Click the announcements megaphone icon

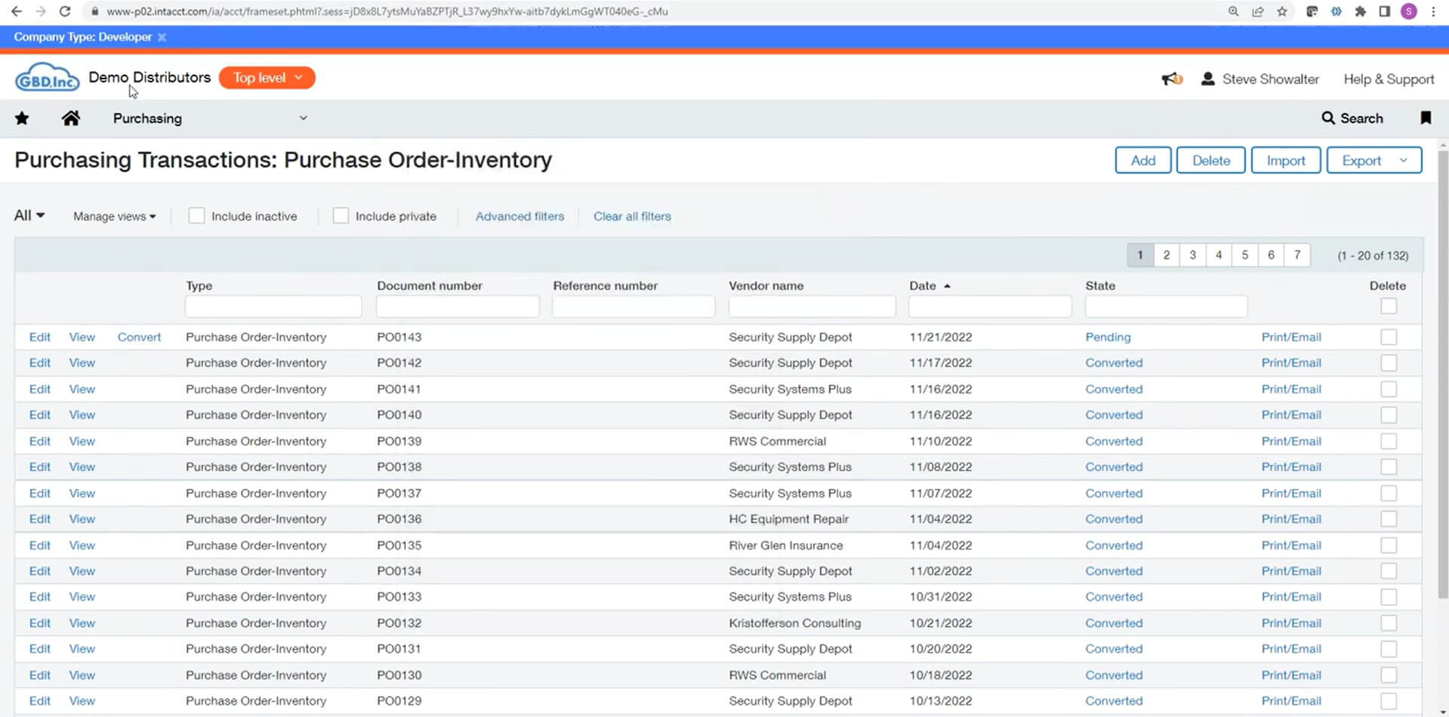(x=1171, y=79)
